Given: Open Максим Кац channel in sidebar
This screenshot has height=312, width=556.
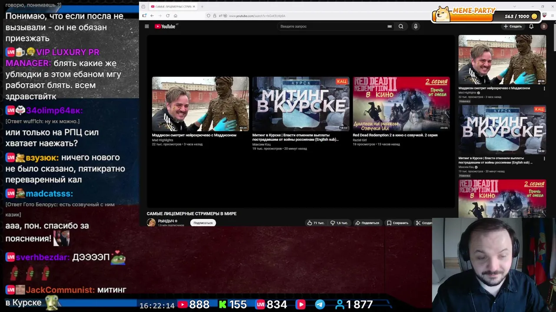Looking at the screenshot, I should coord(466,167).
